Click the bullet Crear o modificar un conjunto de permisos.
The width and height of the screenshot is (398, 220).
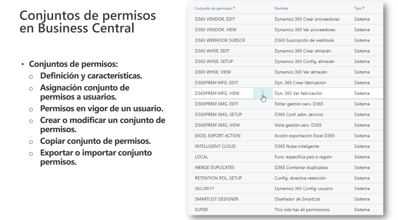103,125
